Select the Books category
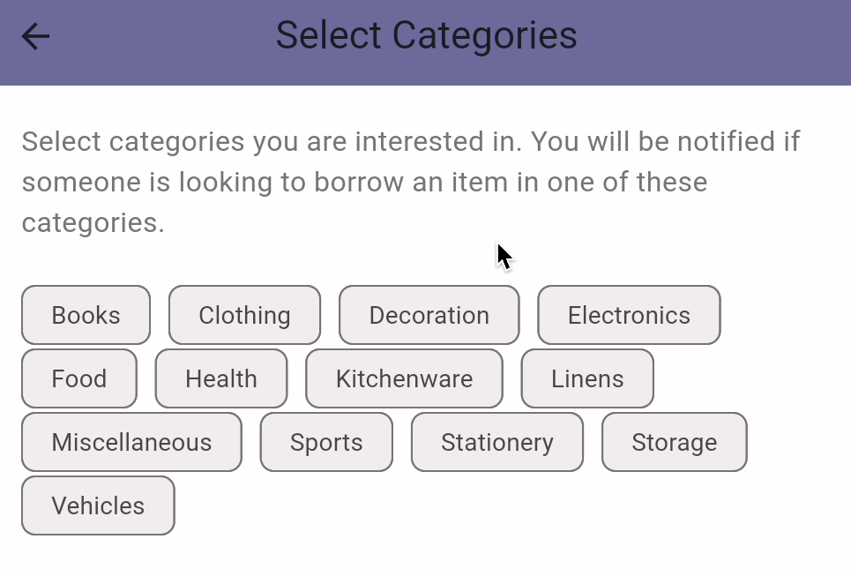Image resolution: width=851 pixels, height=569 pixels. click(x=86, y=315)
